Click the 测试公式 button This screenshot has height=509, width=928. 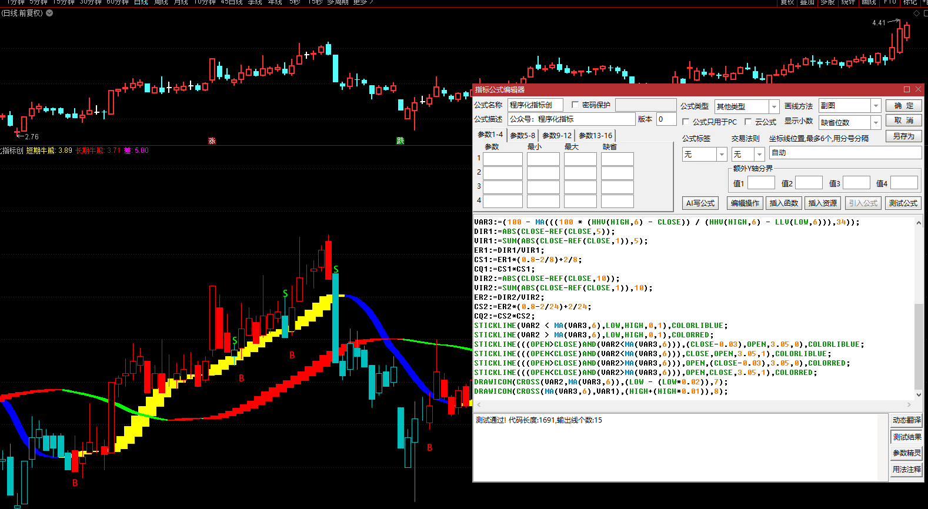pyautogui.click(x=903, y=203)
